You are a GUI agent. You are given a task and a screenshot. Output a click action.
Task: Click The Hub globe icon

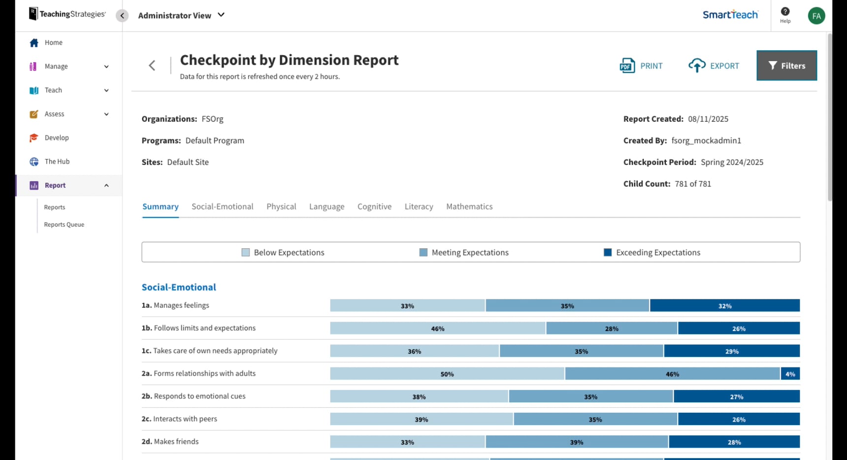click(34, 162)
